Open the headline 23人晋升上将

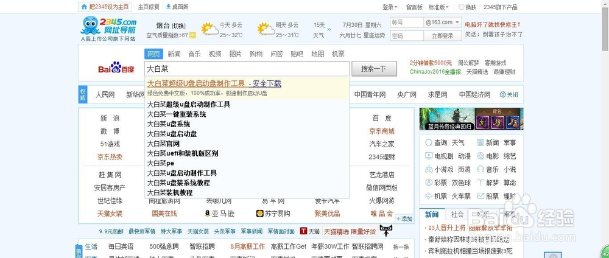(446, 228)
